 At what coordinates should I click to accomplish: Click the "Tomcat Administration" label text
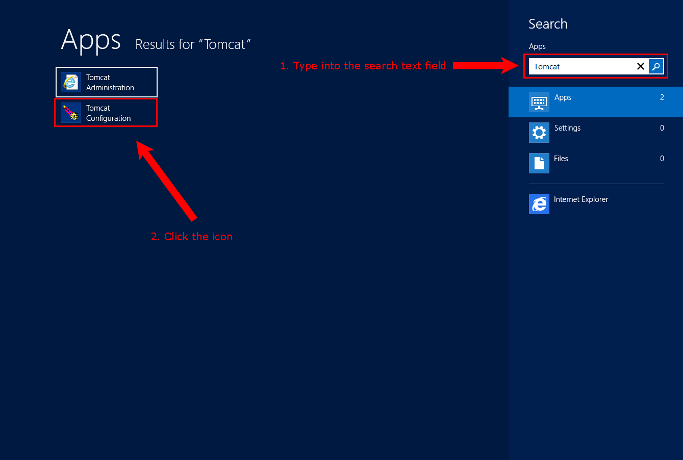110,83
